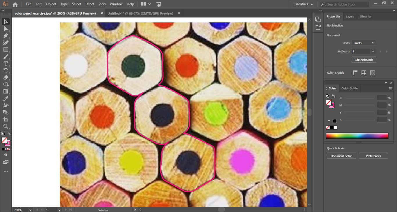Open the collapsed Artboards panel icon
Screen dimensions: 397x212
318,19
